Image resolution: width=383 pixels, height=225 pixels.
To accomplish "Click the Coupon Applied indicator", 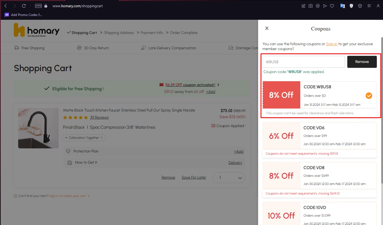I will point(228,126).
